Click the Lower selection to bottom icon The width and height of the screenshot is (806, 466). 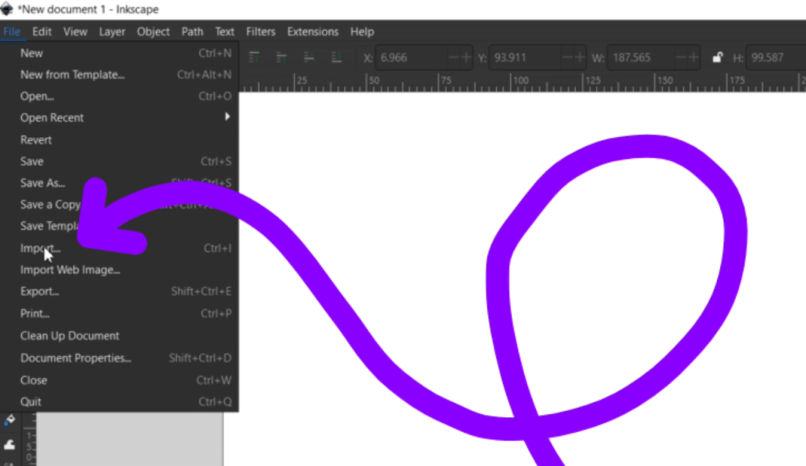click(337, 57)
